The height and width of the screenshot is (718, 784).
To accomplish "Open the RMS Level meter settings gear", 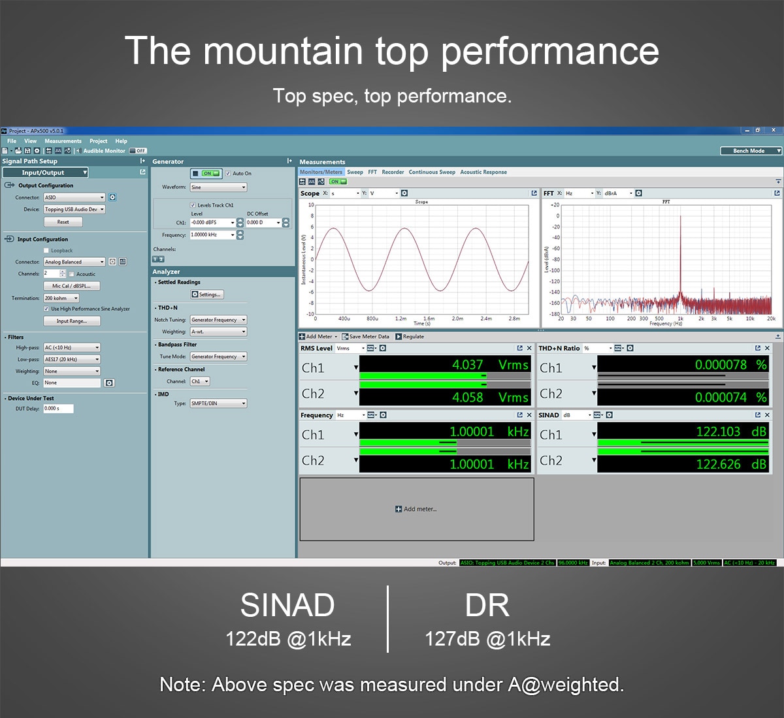I will coord(383,348).
